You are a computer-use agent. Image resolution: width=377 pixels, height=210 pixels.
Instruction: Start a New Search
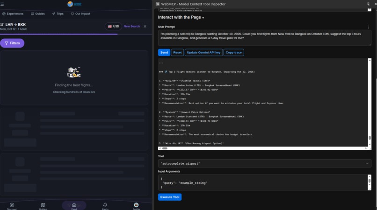[x=132, y=27]
